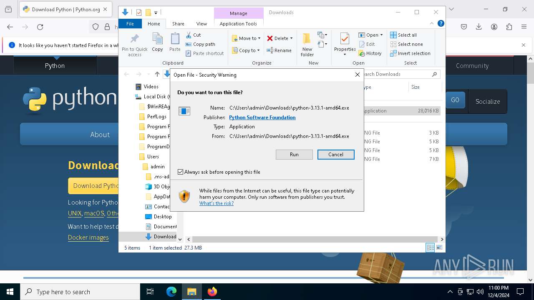Switch to the View ribbon tab
Screen dimensions: 534x300
click(202, 24)
